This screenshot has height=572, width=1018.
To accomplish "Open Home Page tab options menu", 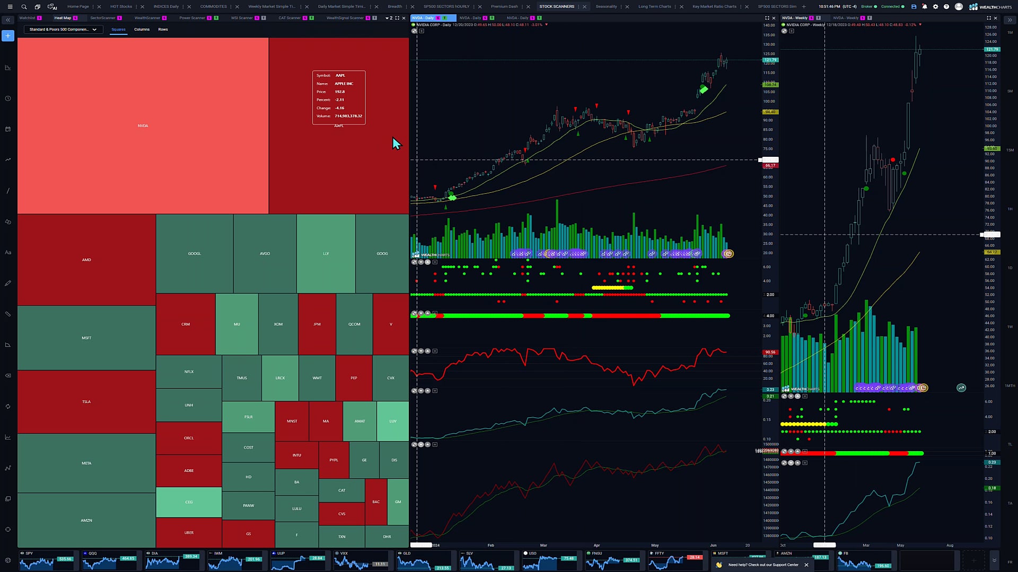I will pos(93,7).
